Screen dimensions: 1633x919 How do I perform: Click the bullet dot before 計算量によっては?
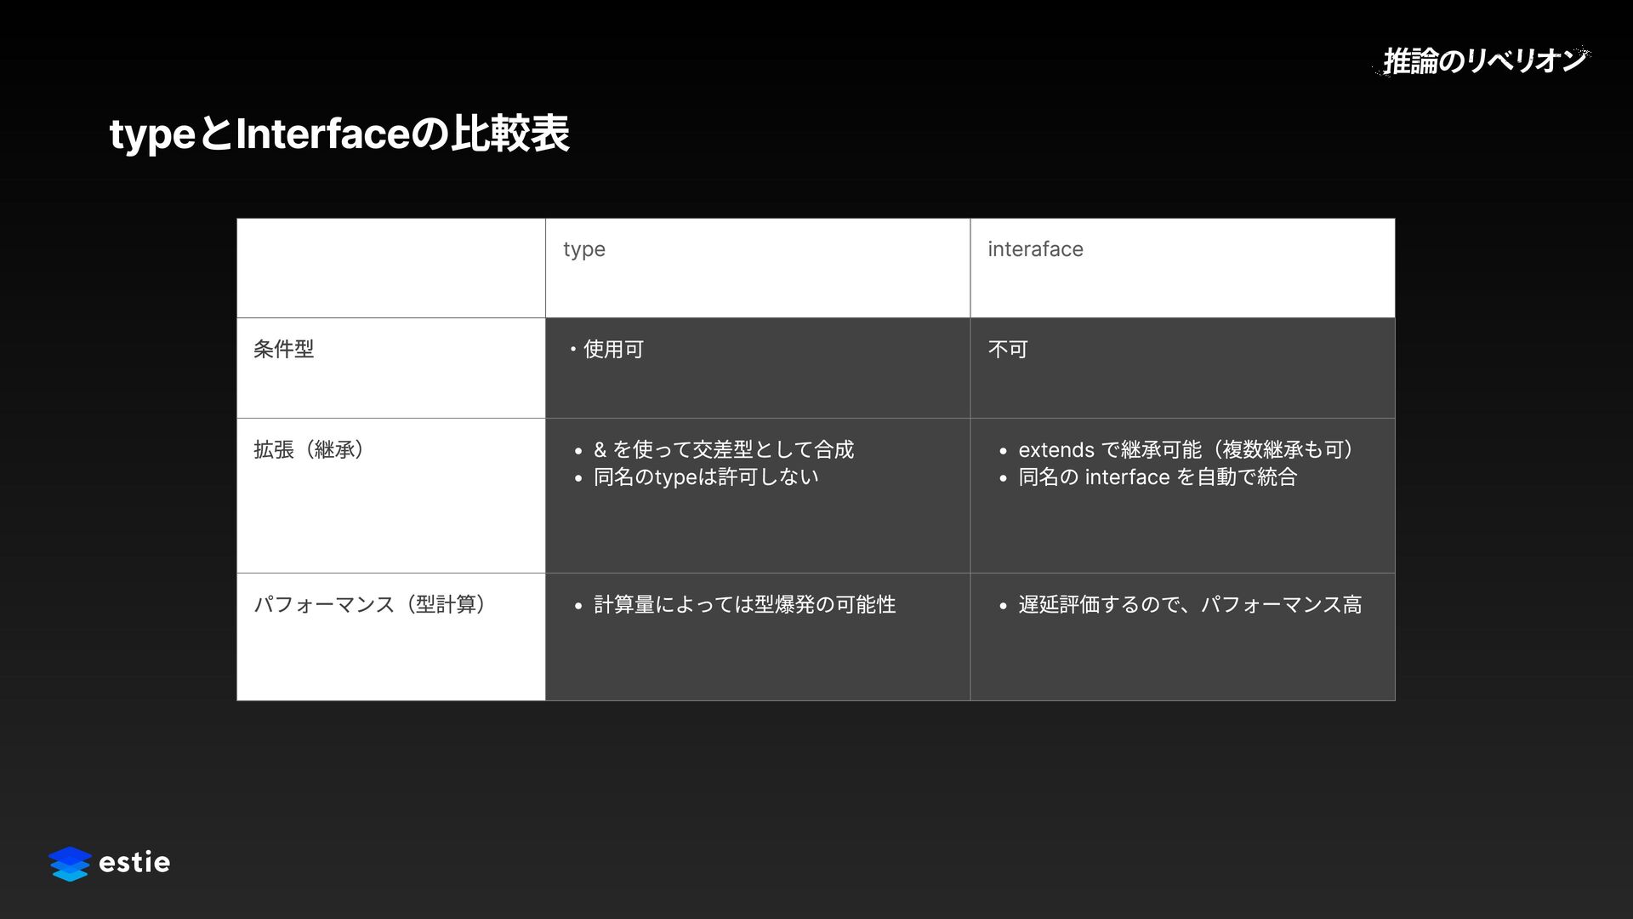578,606
